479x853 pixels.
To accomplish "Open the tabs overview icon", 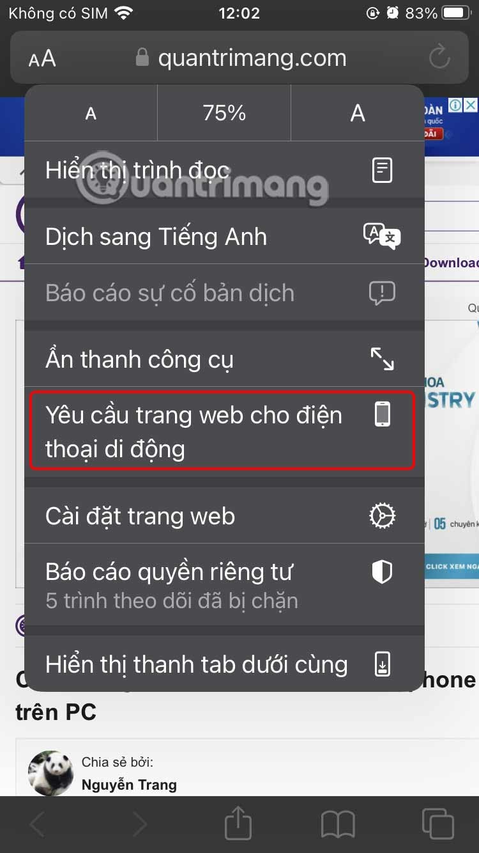I will tap(438, 824).
